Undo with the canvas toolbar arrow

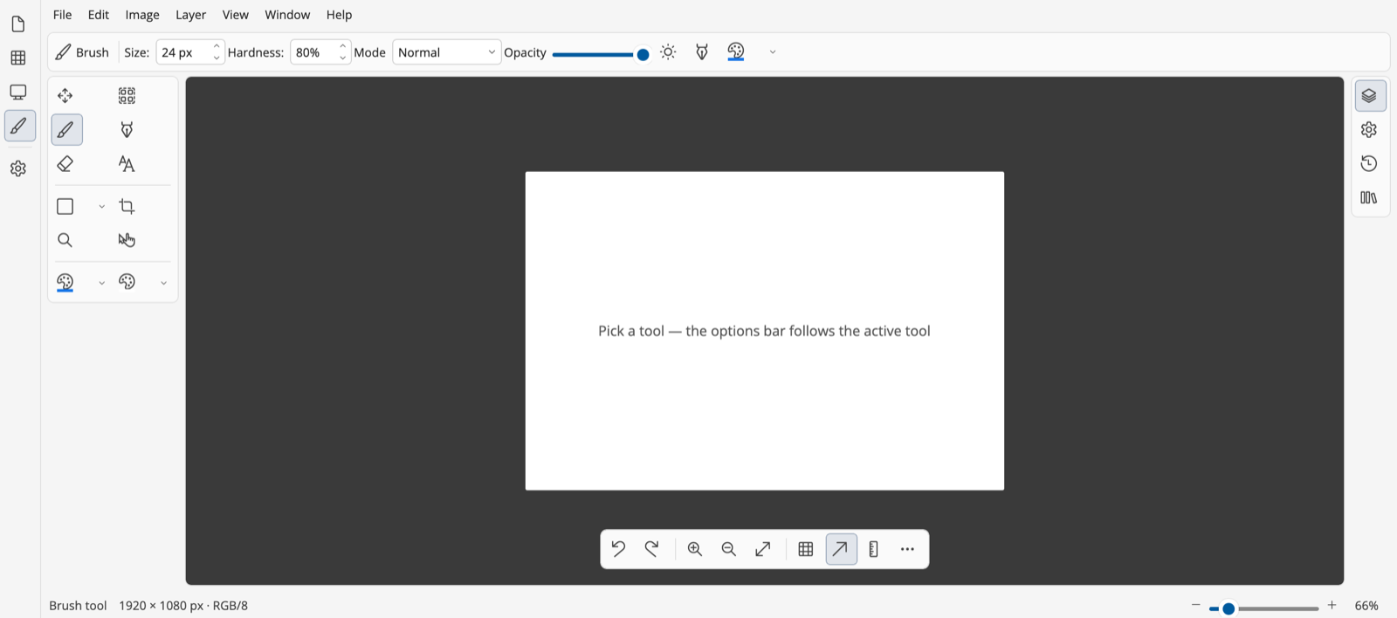[x=618, y=549]
